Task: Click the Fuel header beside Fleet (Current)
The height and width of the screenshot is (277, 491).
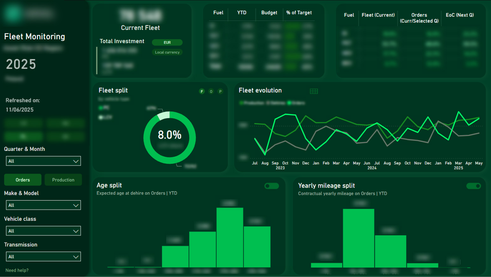Action: click(x=349, y=15)
